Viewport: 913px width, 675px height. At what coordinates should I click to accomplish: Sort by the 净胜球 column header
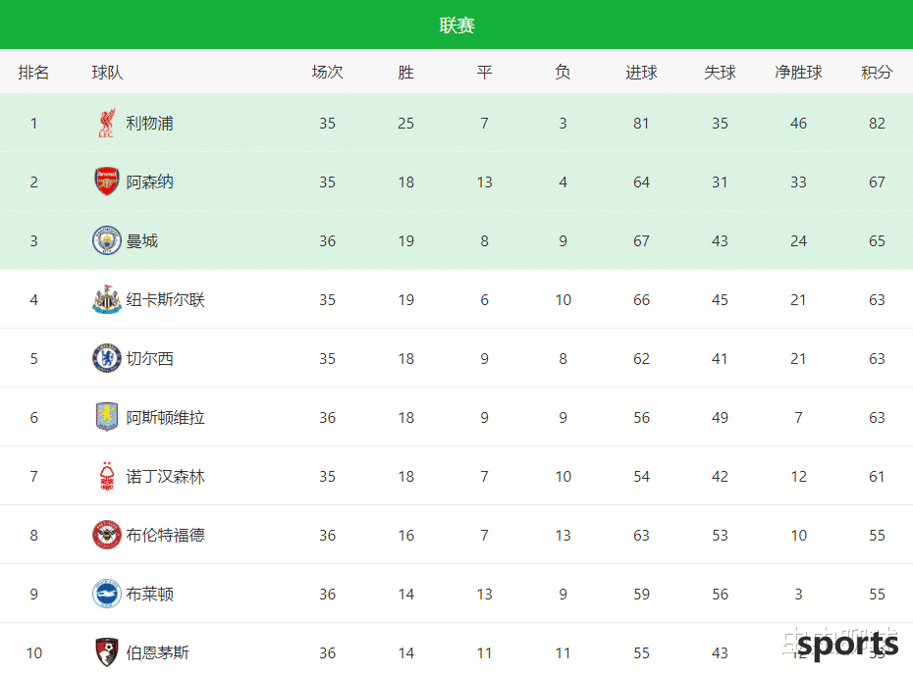(x=798, y=73)
